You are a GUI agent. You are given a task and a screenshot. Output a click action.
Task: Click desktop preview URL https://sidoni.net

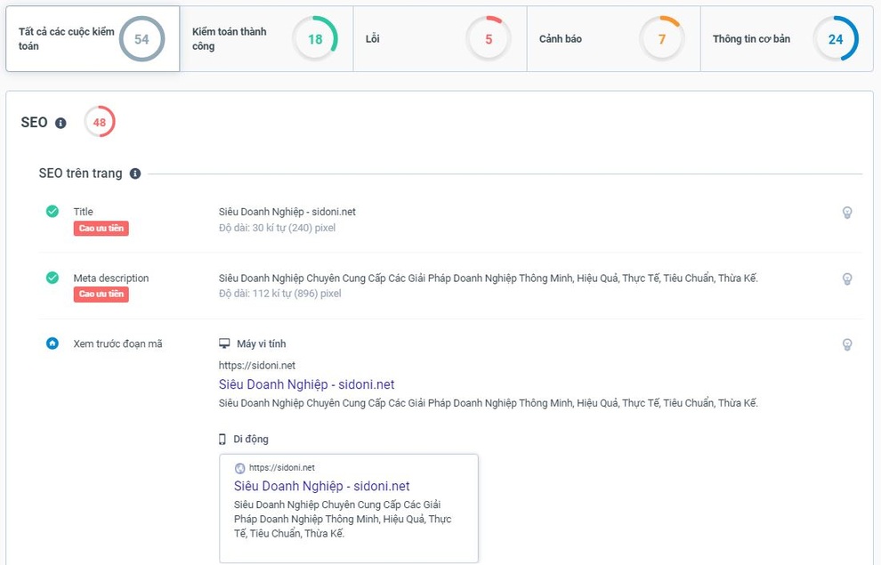[257, 365]
